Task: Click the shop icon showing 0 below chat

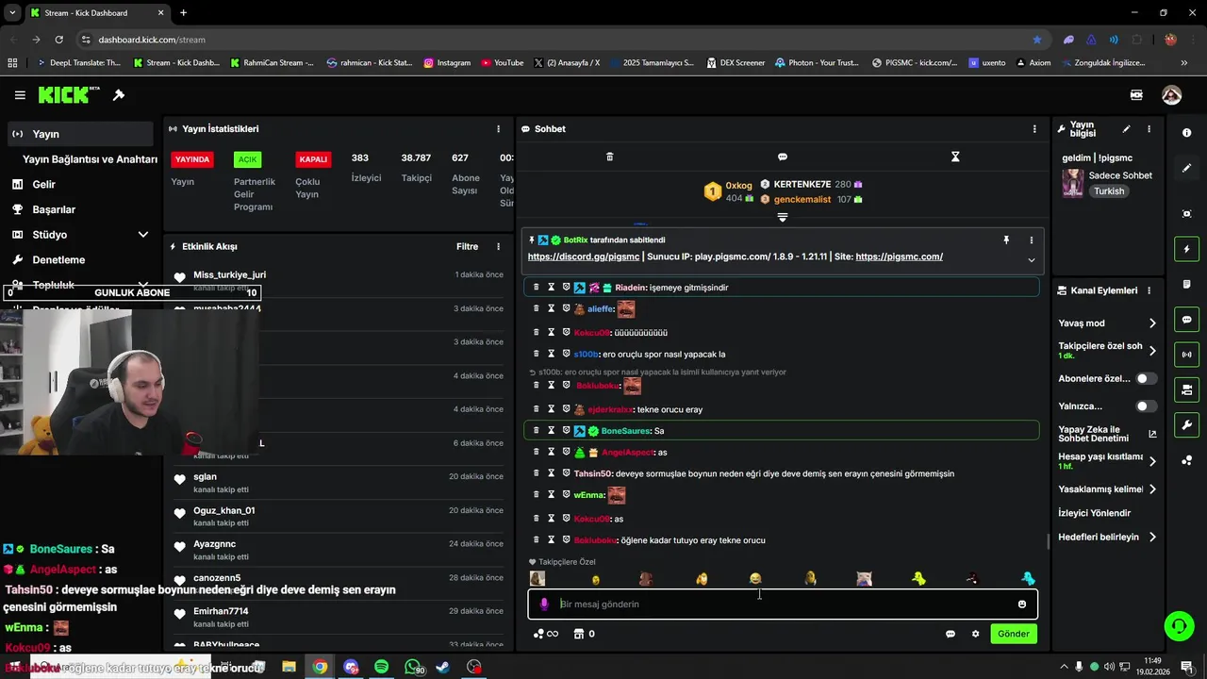Action: click(583, 634)
